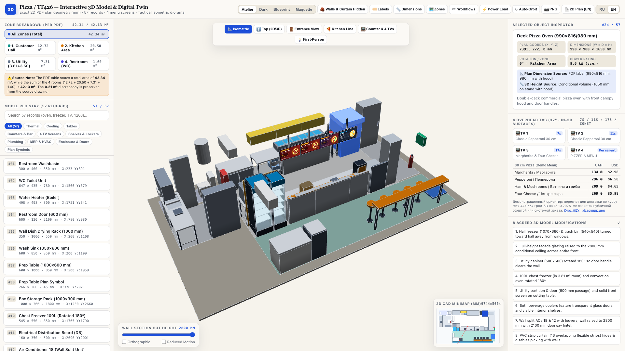Switch to Kitchen Line view
The width and height of the screenshot is (625, 351).
point(340,29)
